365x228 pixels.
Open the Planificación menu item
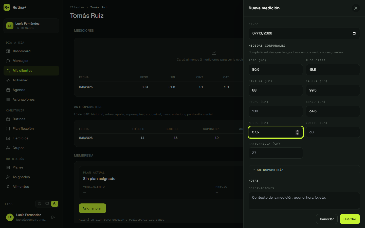pyautogui.click(x=31, y=129)
